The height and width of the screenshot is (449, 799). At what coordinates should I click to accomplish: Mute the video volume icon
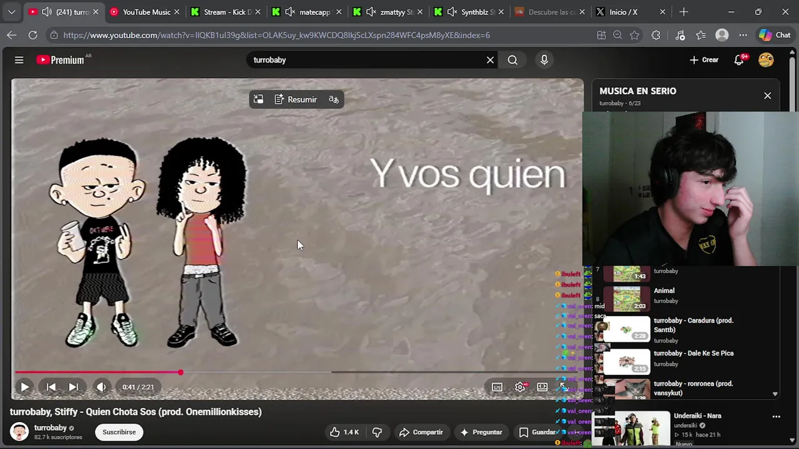[x=101, y=387]
